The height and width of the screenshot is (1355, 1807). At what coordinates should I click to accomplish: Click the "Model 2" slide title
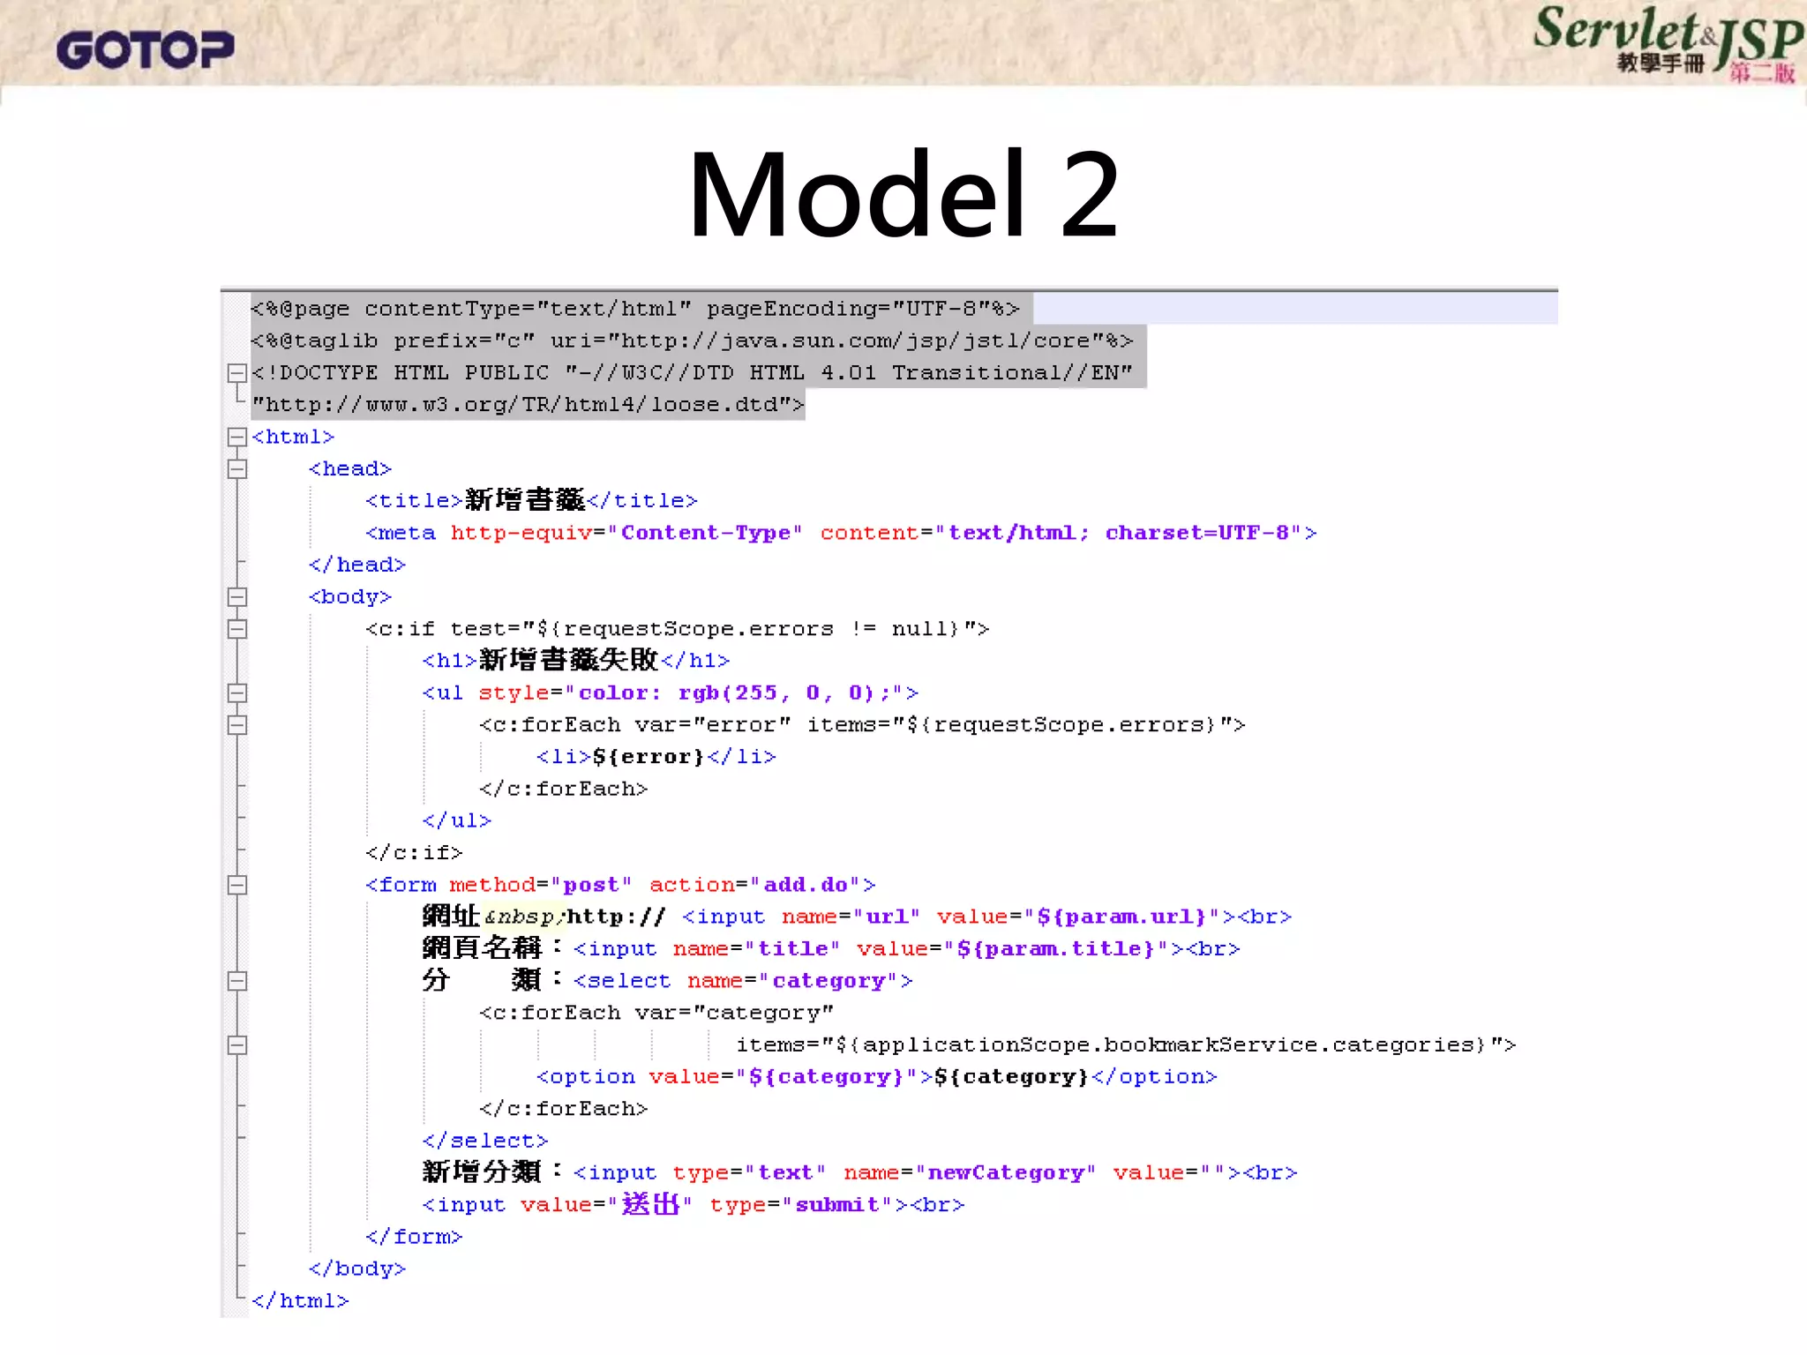click(903, 194)
